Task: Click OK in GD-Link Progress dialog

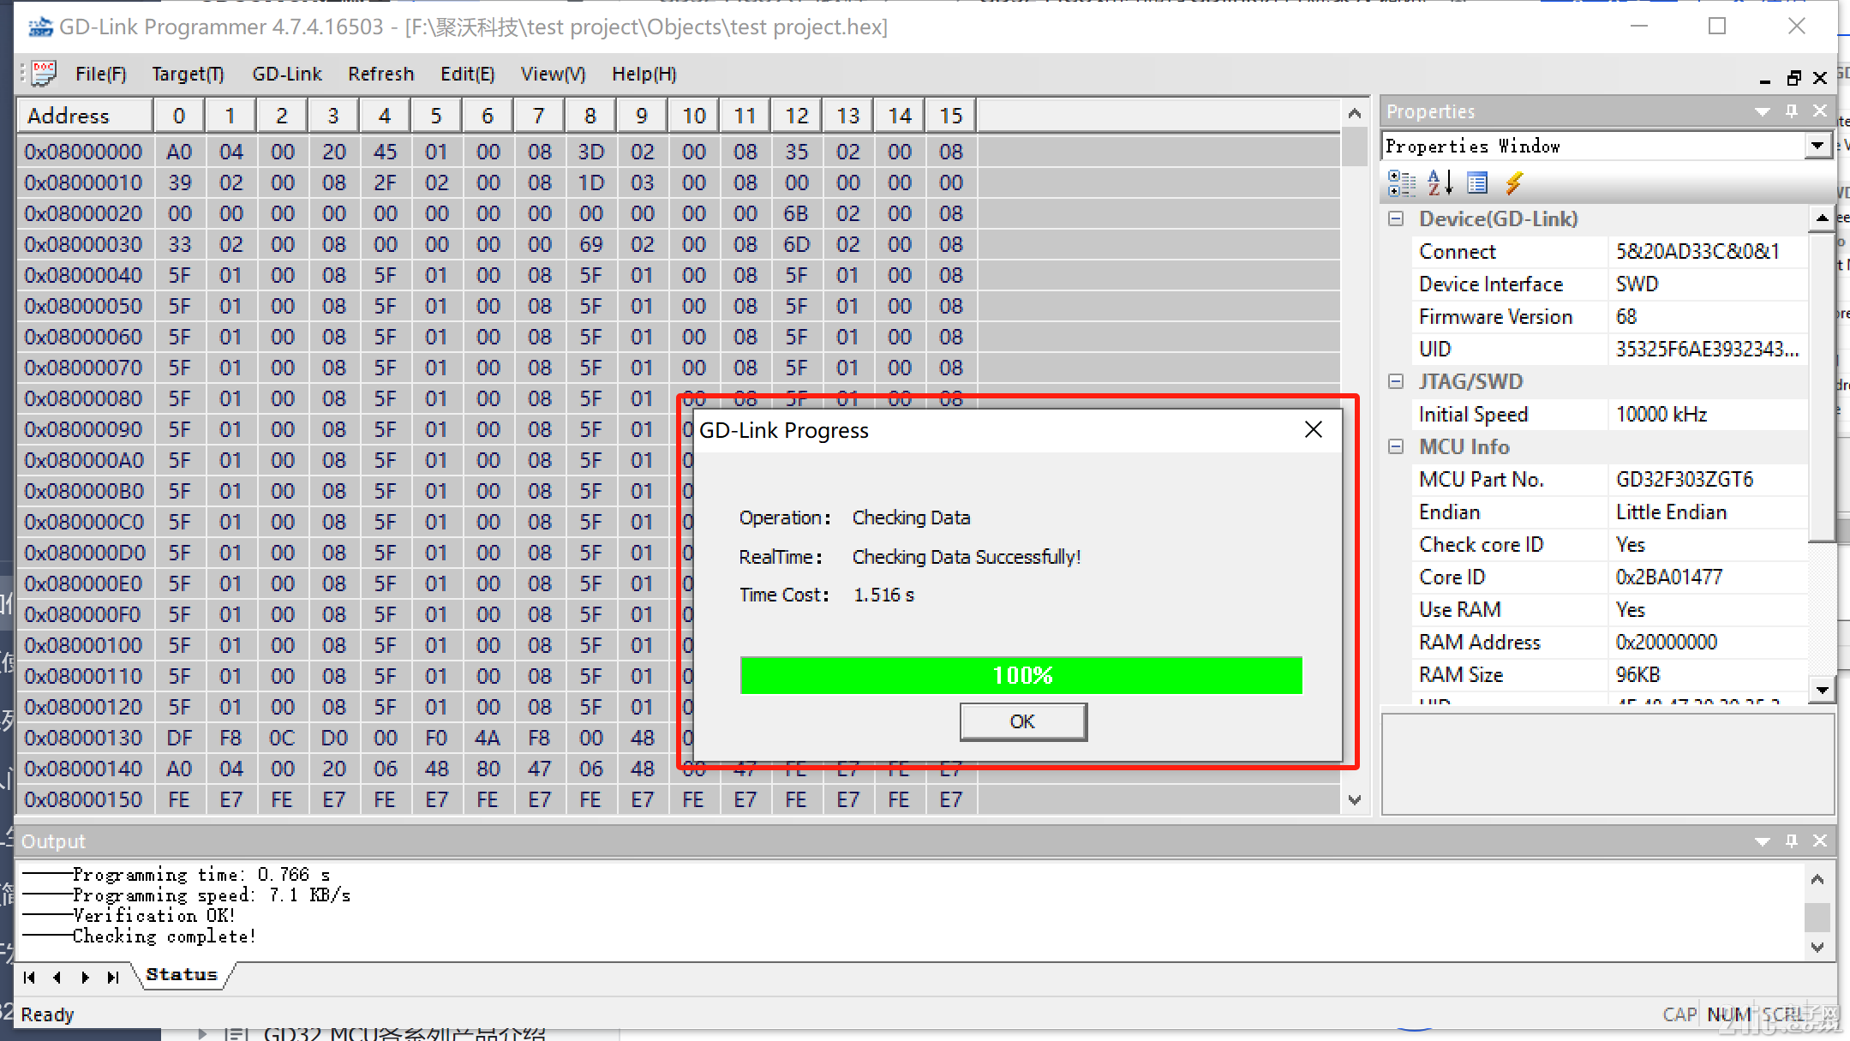Action: tap(1023, 721)
